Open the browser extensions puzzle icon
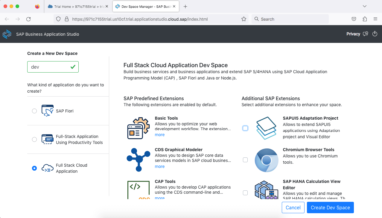382x218 pixels. pyautogui.click(x=365, y=19)
